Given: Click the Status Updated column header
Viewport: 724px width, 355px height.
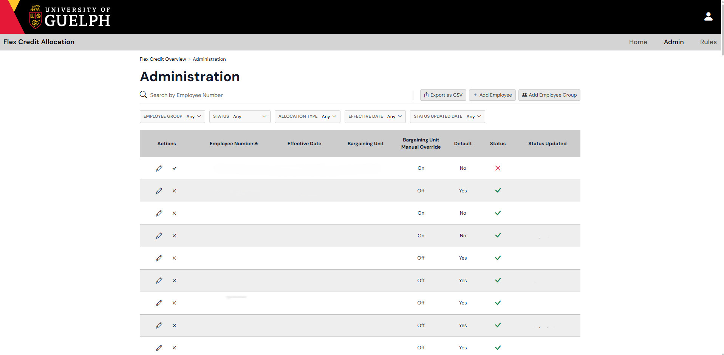Looking at the screenshot, I should [x=547, y=143].
